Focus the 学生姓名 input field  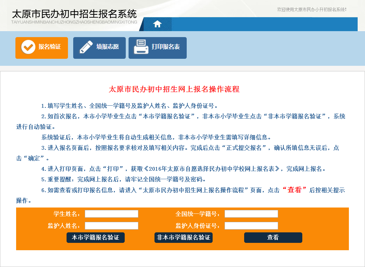coord(111,214)
